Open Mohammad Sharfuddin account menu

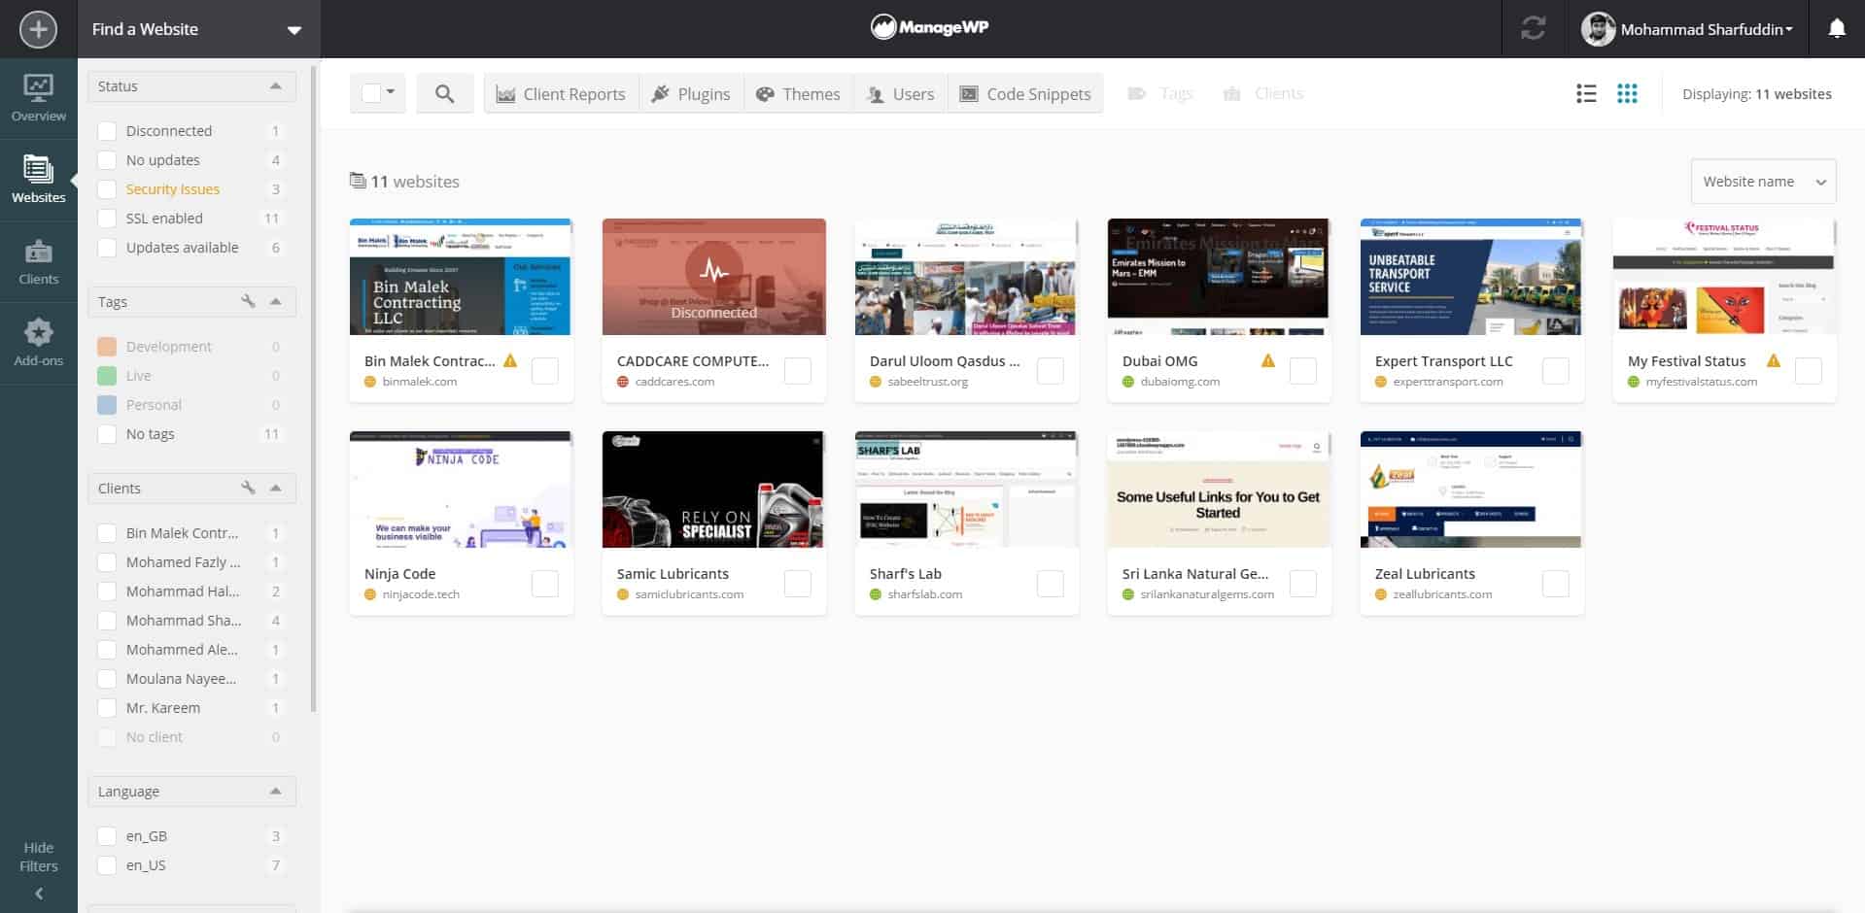coord(1706,29)
